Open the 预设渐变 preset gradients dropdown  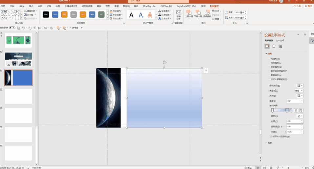pyautogui.click(x=300, y=86)
